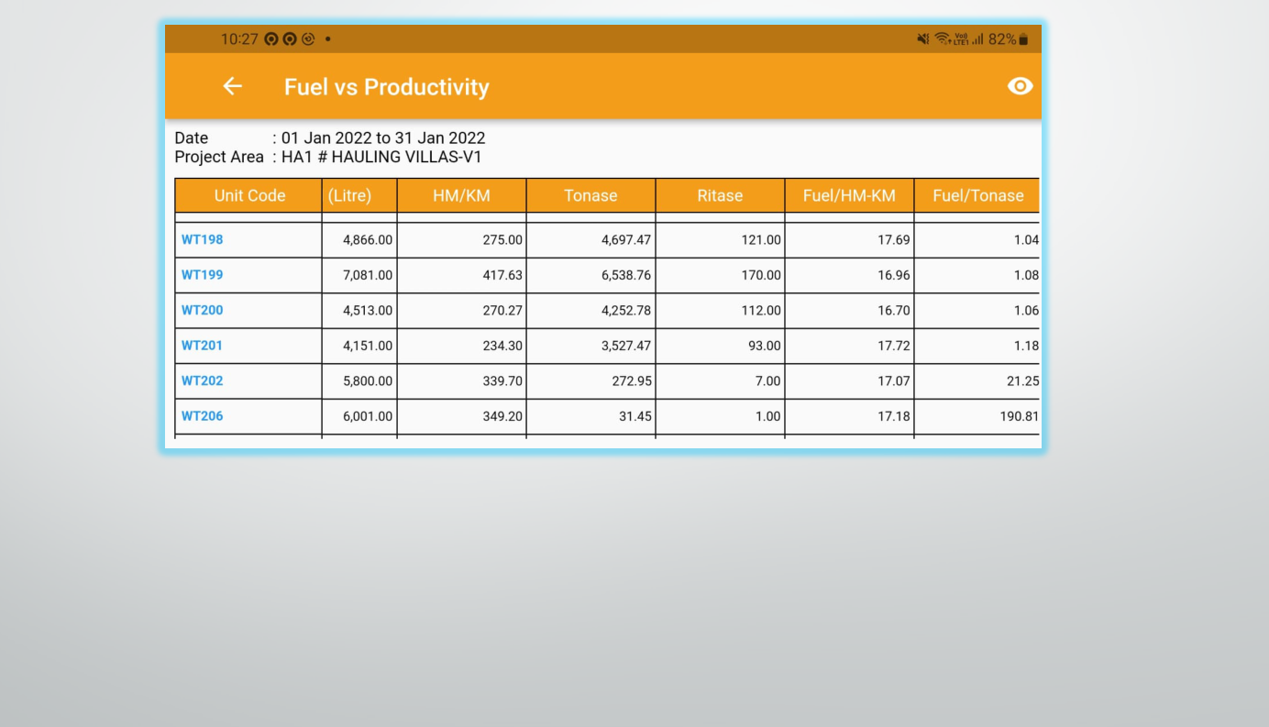The image size is (1269, 727).
Task: Click Fuel/Tonase value 1.06
Action: click(x=1027, y=311)
